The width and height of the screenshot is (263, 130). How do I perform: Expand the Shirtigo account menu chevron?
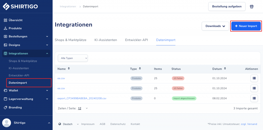pyautogui.click(x=49, y=123)
